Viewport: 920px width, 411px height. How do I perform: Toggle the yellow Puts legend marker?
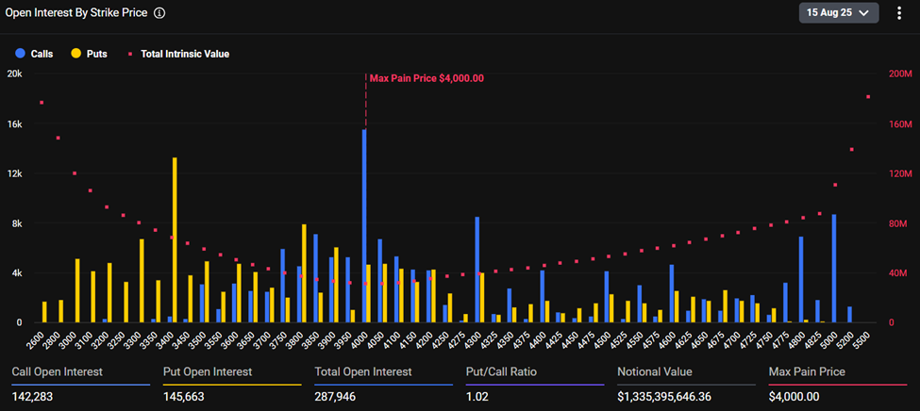tap(75, 54)
